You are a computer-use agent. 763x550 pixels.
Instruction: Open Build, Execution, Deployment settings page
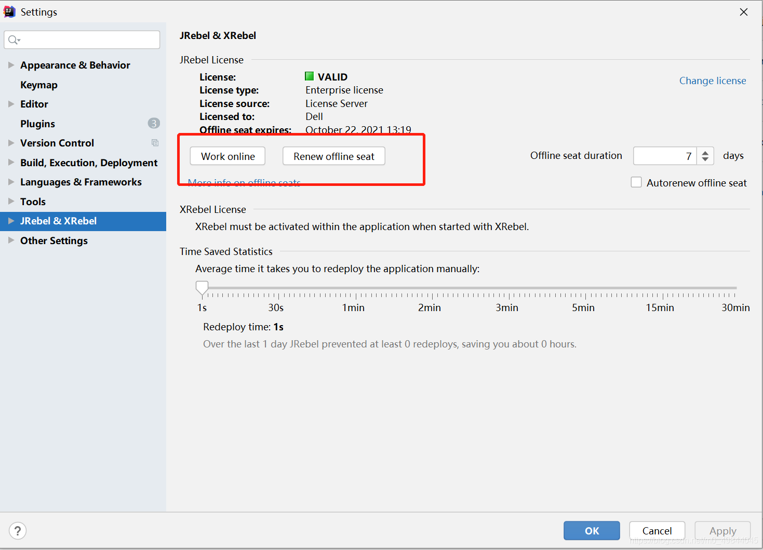(89, 163)
